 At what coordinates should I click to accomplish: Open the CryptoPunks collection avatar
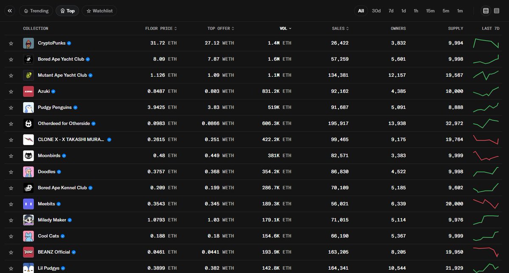pos(28,43)
